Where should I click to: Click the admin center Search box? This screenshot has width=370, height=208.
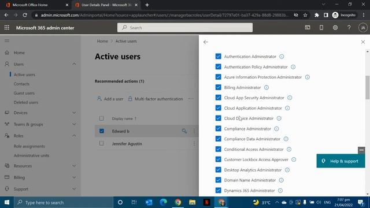185,28
